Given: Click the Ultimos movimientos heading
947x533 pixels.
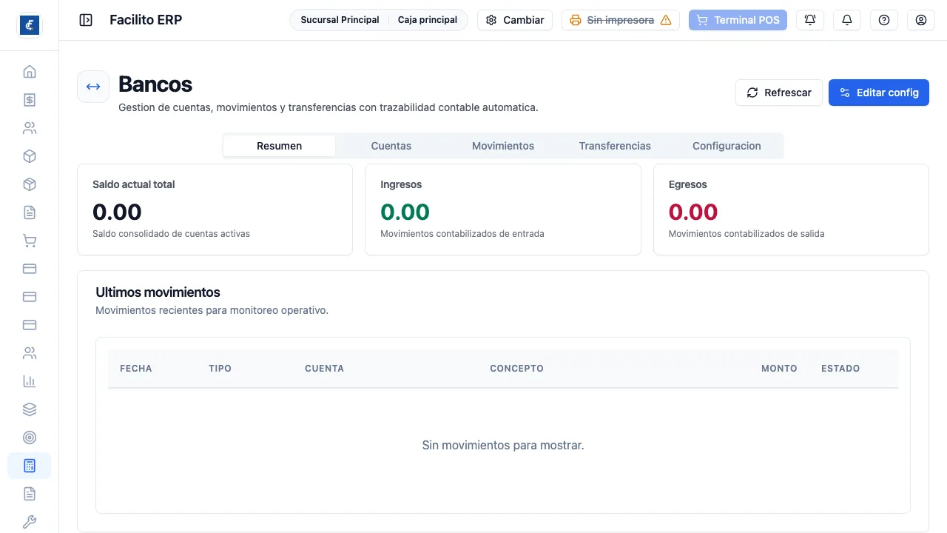Looking at the screenshot, I should 158,292.
